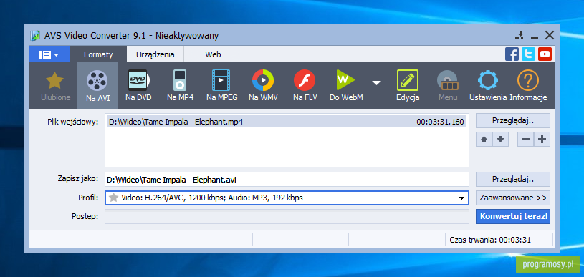Pick the Na MPEG format icon

(222, 85)
